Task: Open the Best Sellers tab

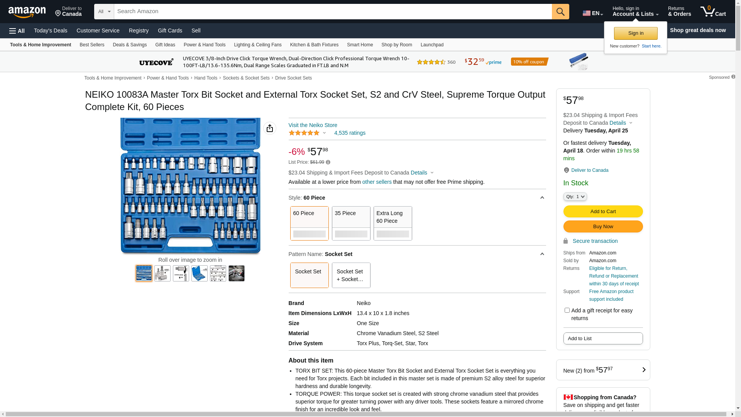Action: 92,45
